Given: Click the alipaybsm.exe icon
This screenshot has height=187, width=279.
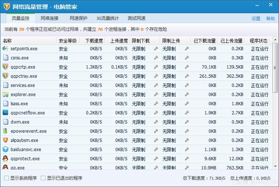Looking at the screenshot, I should (6, 140).
